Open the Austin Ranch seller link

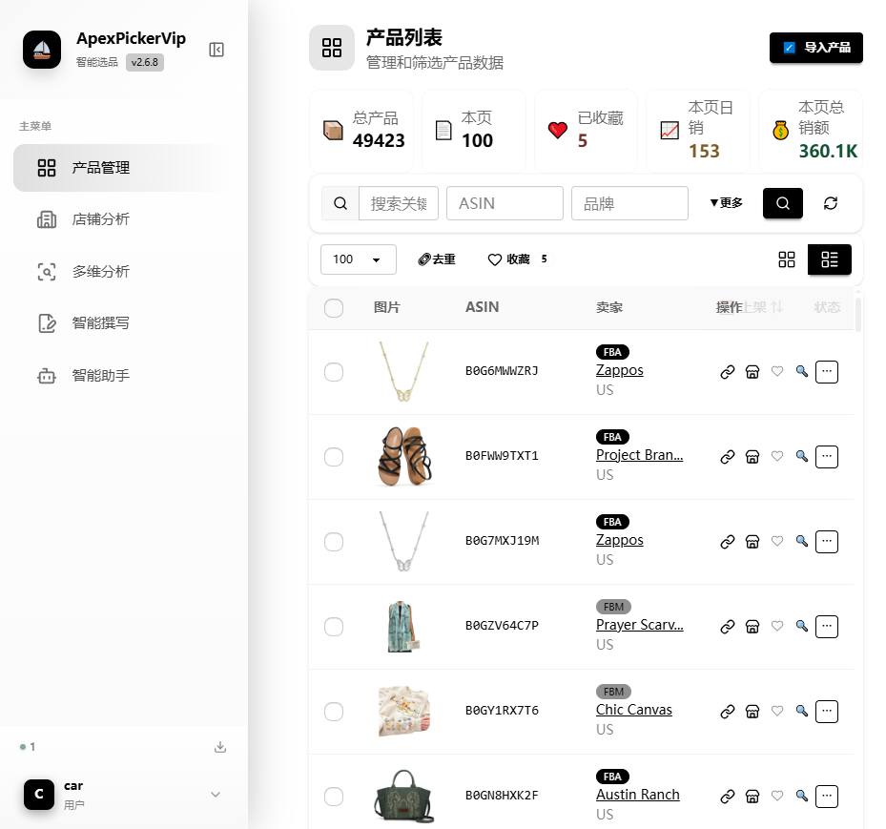pyautogui.click(x=638, y=795)
